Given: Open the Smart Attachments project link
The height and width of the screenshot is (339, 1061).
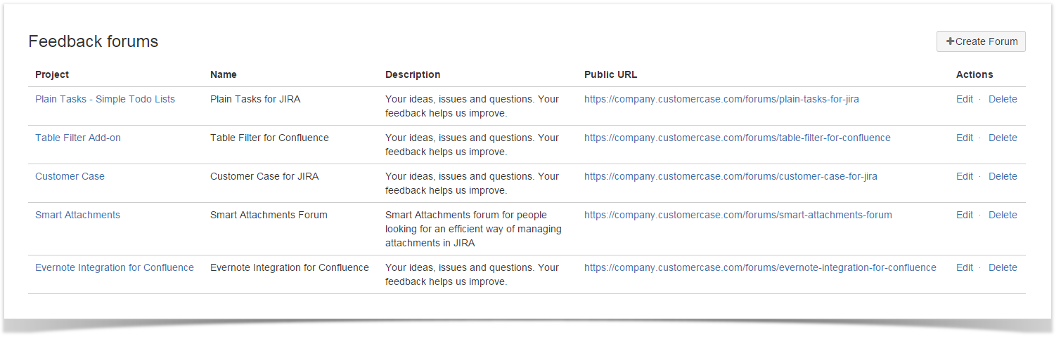Looking at the screenshot, I should [77, 215].
